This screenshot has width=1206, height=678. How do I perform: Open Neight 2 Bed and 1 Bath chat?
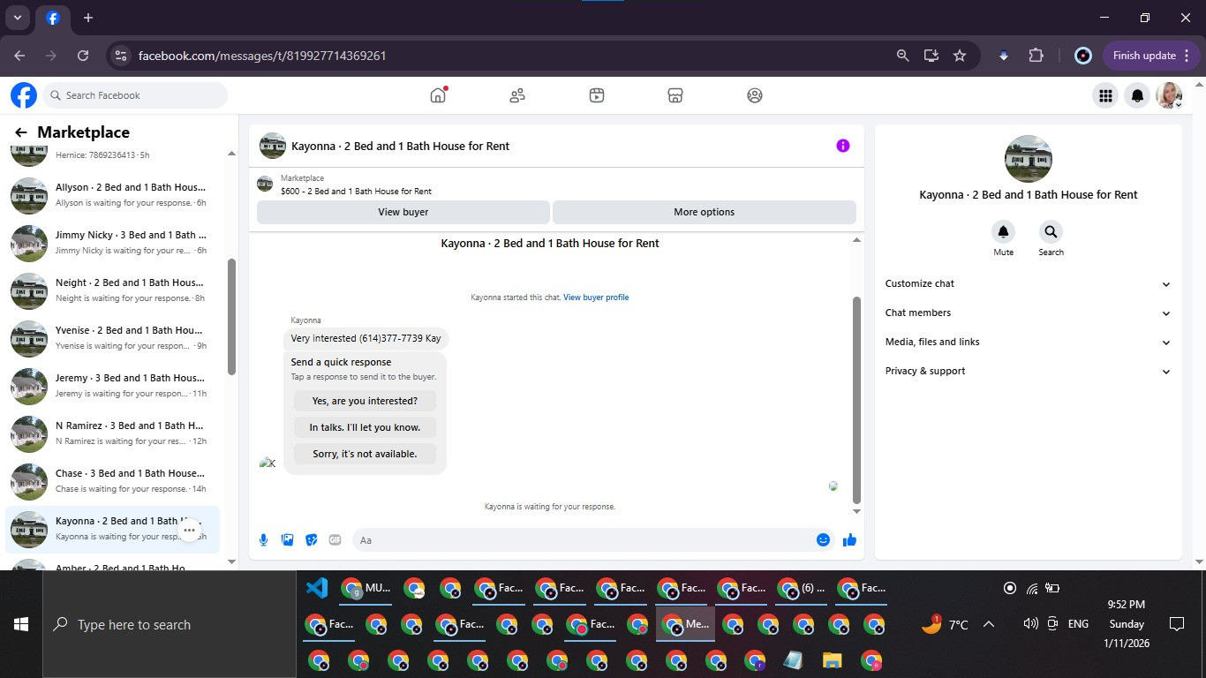[x=113, y=290]
